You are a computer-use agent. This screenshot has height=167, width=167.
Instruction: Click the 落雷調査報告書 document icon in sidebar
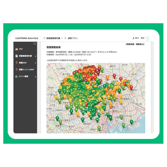[16, 56]
